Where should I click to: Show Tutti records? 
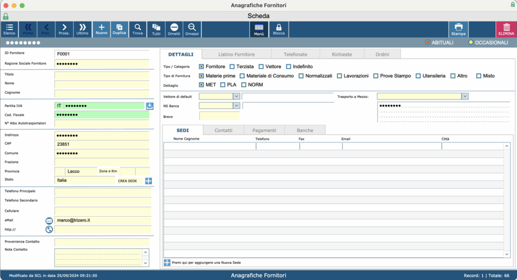click(156, 29)
